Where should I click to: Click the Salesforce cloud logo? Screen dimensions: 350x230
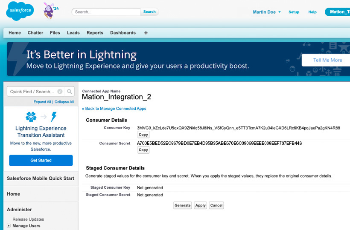tap(20, 11)
